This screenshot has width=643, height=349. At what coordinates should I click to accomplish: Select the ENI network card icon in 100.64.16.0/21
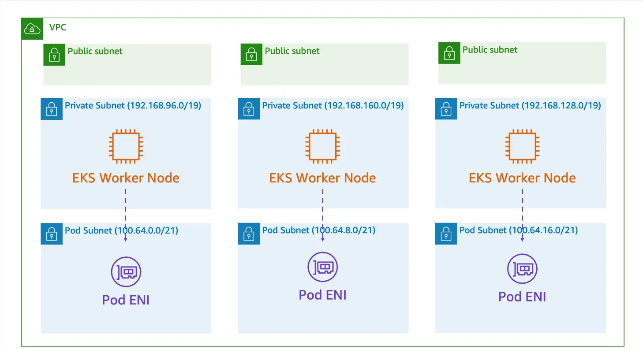tap(522, 269)
